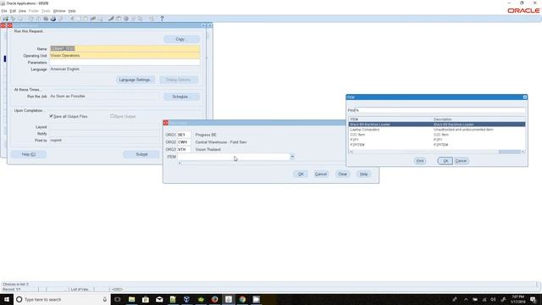Select the highlighted Backhoe Loader row
The image size is (542, 305).
[x=437, y=125]
